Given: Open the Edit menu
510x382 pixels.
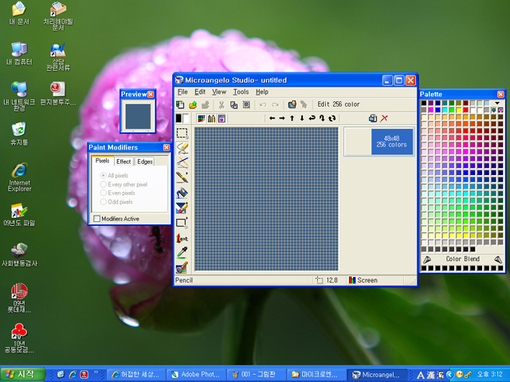Looking at the screenshot, I should click(x=200, y=92).
